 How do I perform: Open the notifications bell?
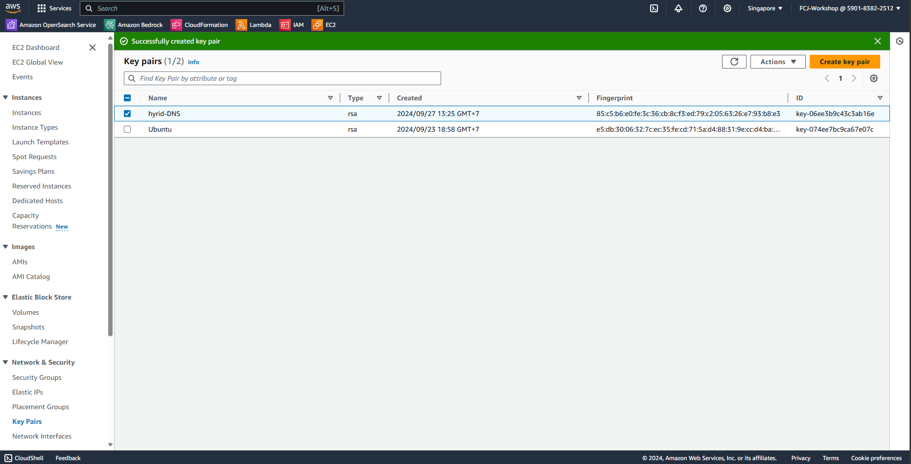678,8
